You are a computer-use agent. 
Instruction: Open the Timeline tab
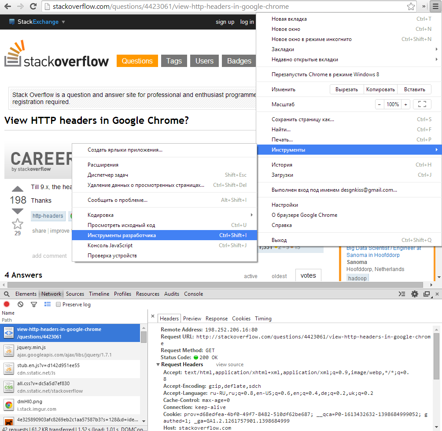click(x=99, y=294)
